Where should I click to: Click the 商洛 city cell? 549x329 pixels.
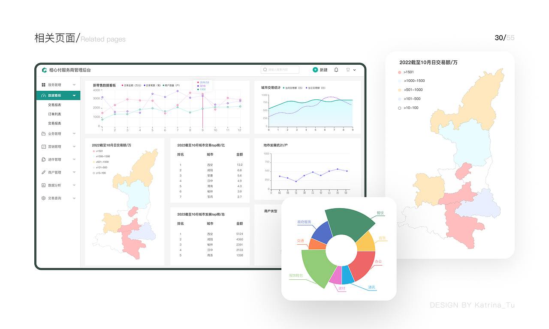210,255
